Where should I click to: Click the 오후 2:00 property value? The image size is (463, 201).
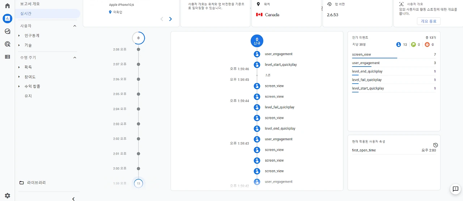[429, 150]
